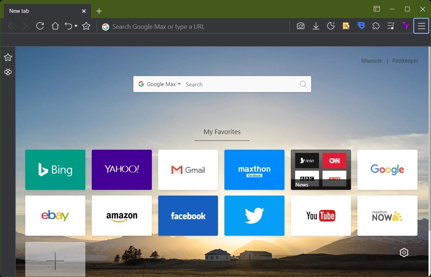Image resolution: width=431 pixels, height=277 pixels.
Task: Click the My Favorites heading
Action: 222,132
